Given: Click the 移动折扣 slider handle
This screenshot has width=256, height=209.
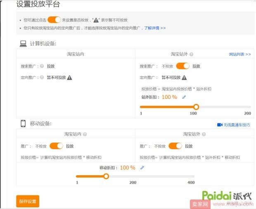Looking at the screenshot, I should (106, 176).
